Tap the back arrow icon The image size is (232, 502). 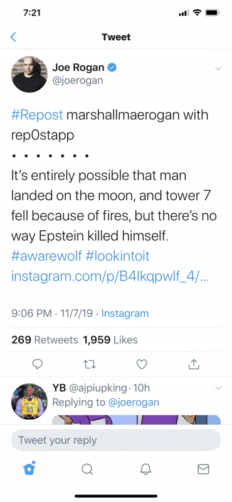(x=13, y=37)
